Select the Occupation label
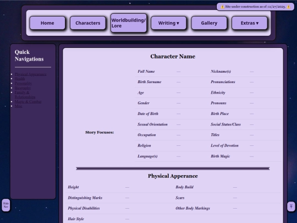Screen dimensions: 297x223 coord(147,135)
